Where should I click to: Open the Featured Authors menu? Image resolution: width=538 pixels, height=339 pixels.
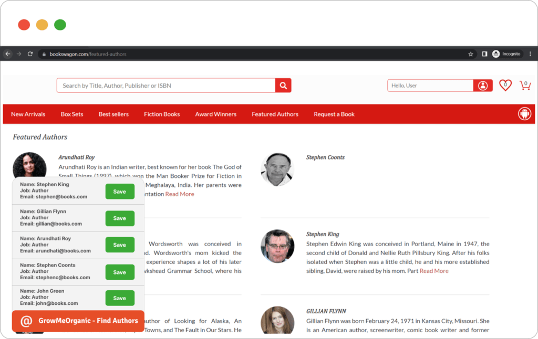[x=275, y=114]
